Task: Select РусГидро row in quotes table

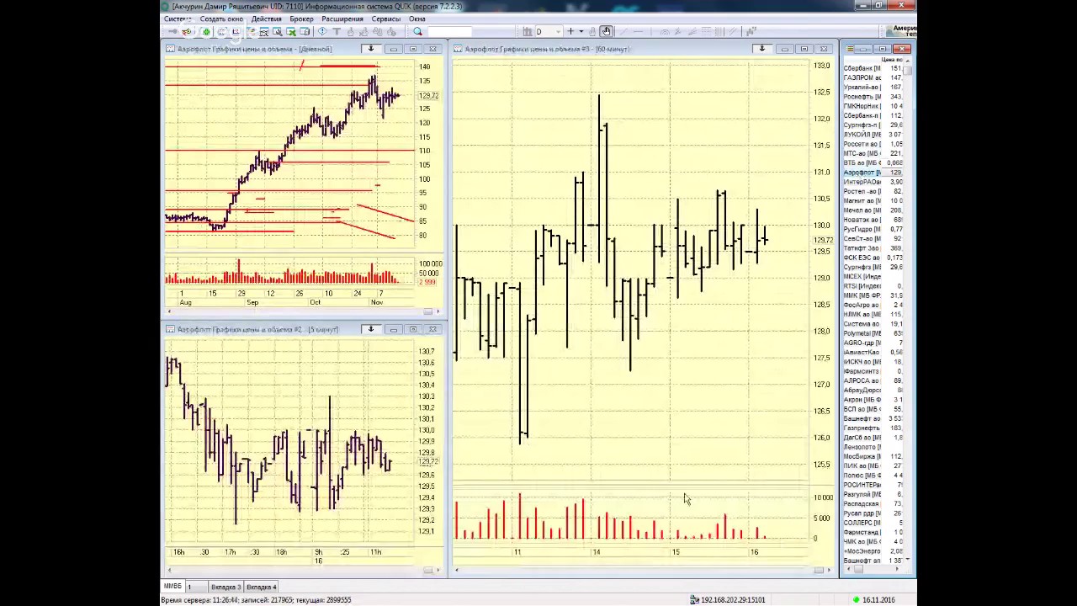Action: click(873, 229)
